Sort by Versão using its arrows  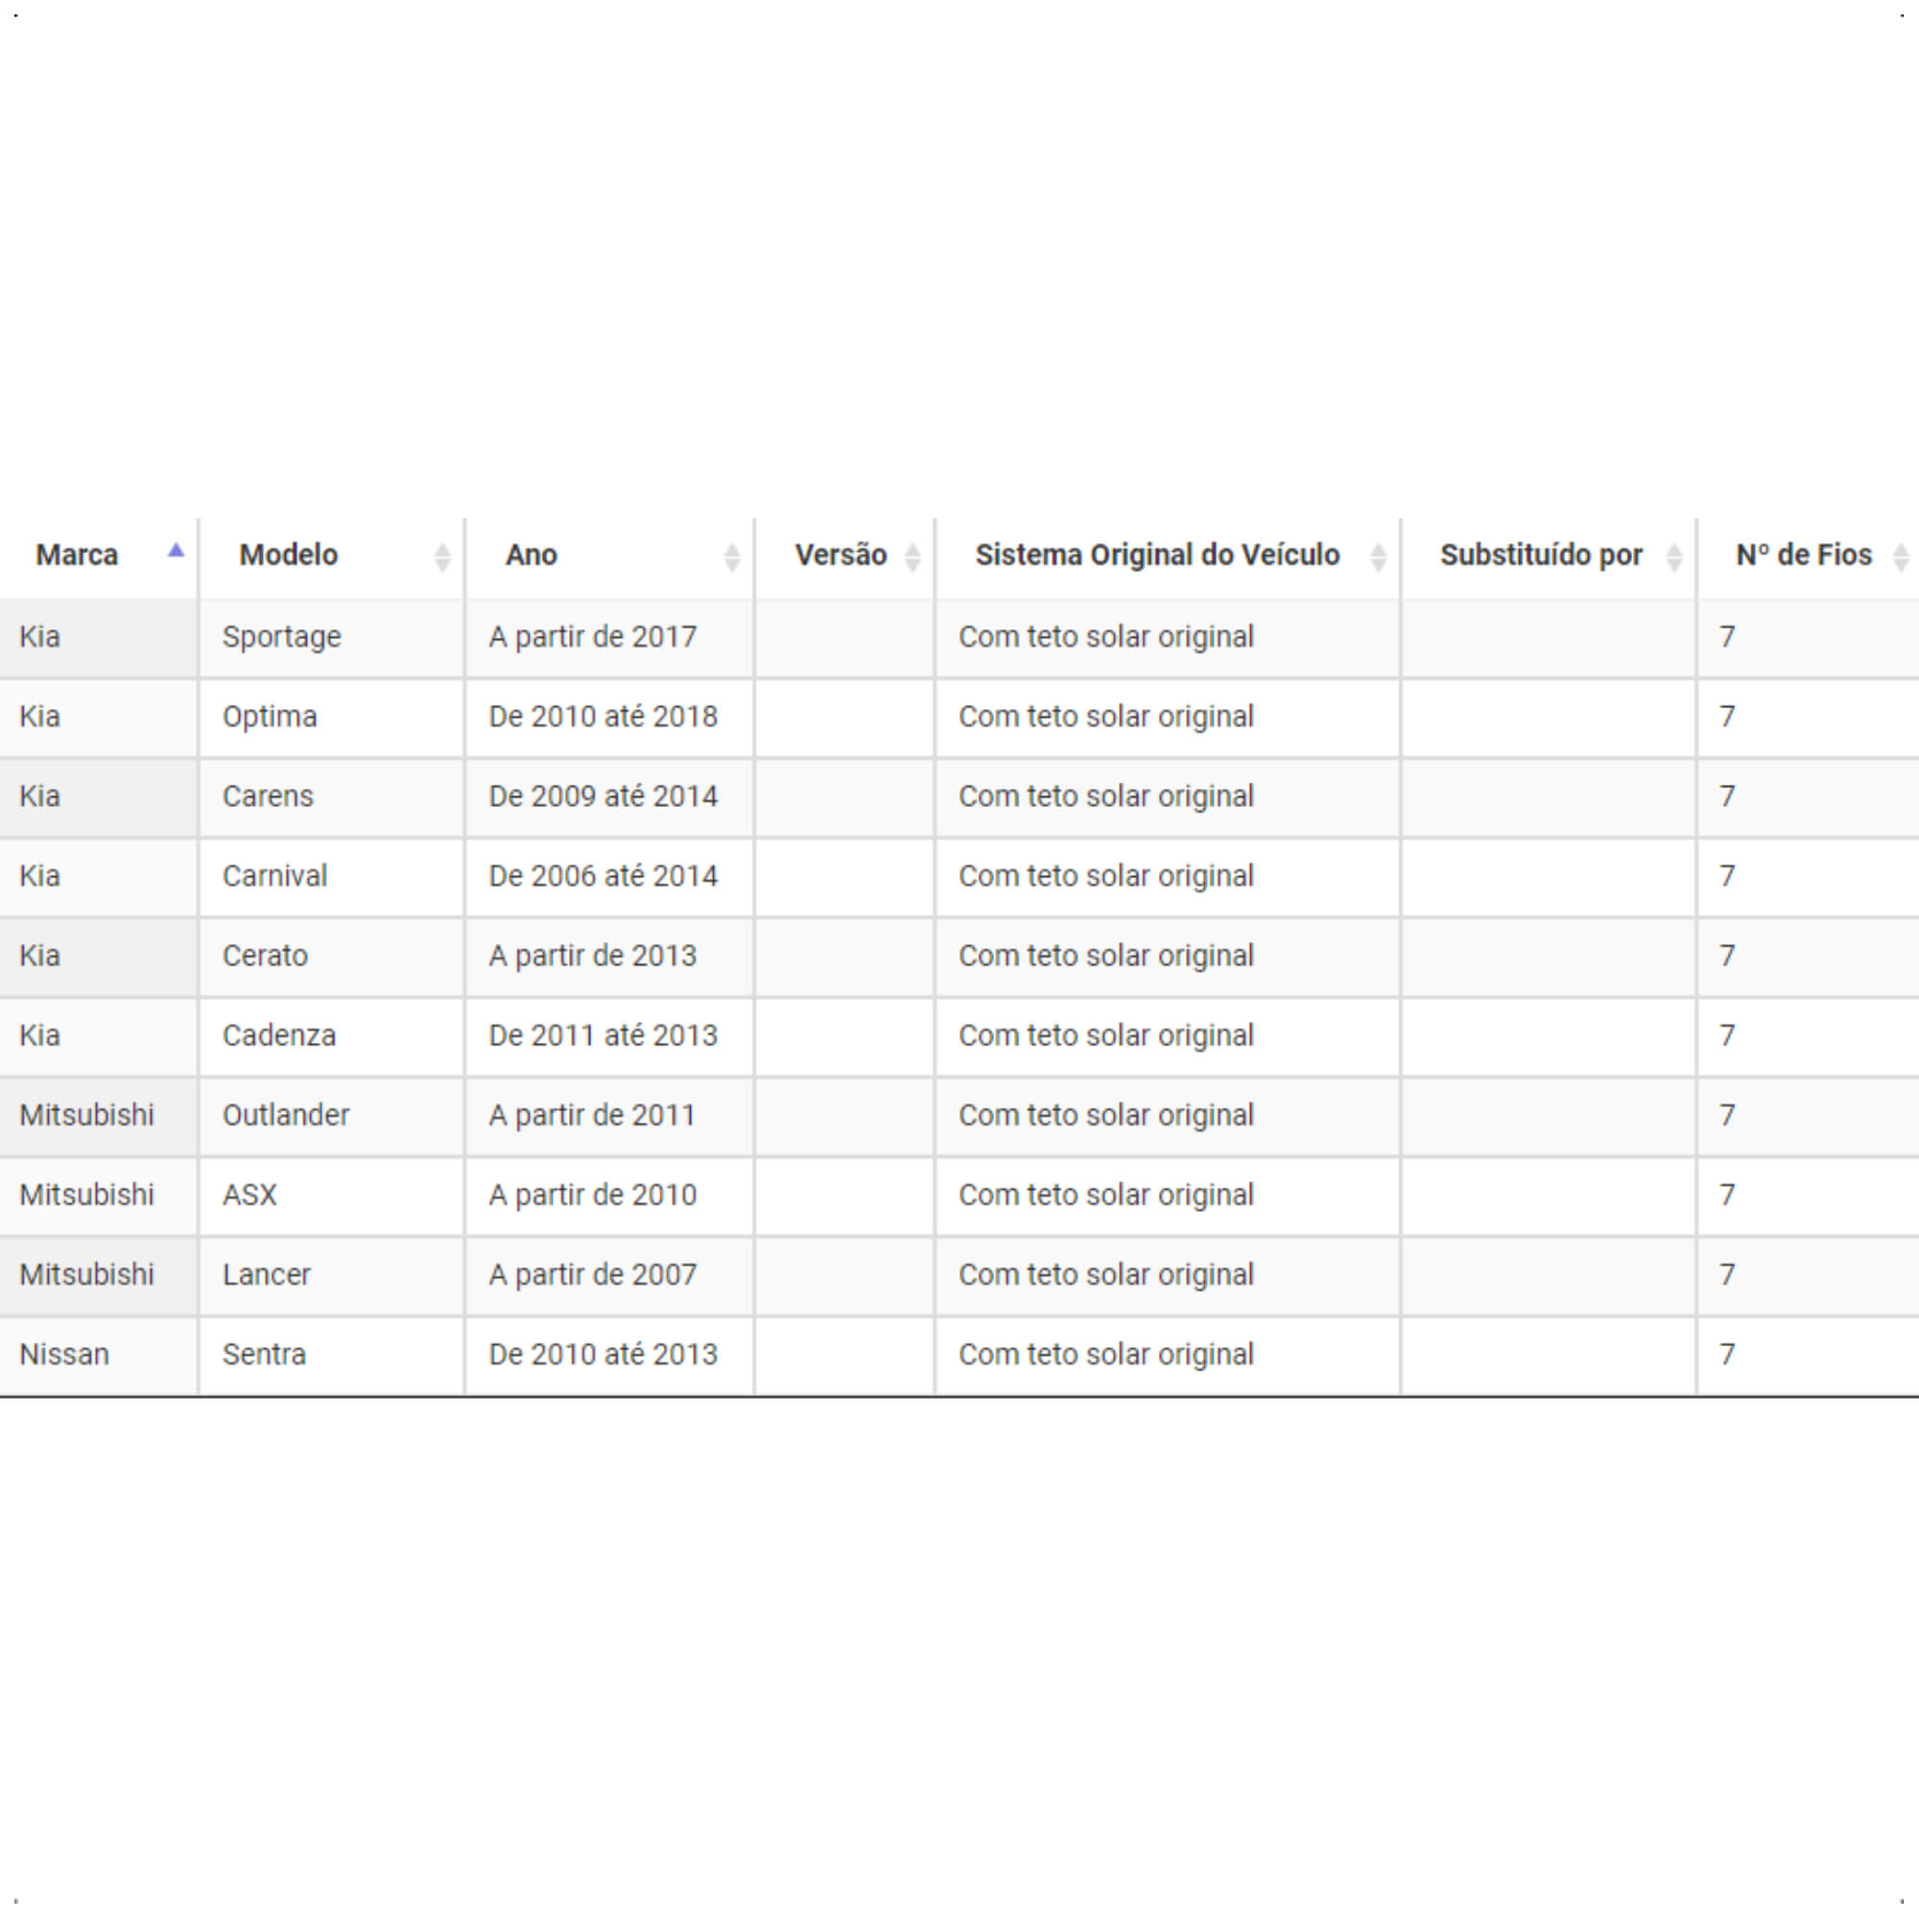pos(912,557)
